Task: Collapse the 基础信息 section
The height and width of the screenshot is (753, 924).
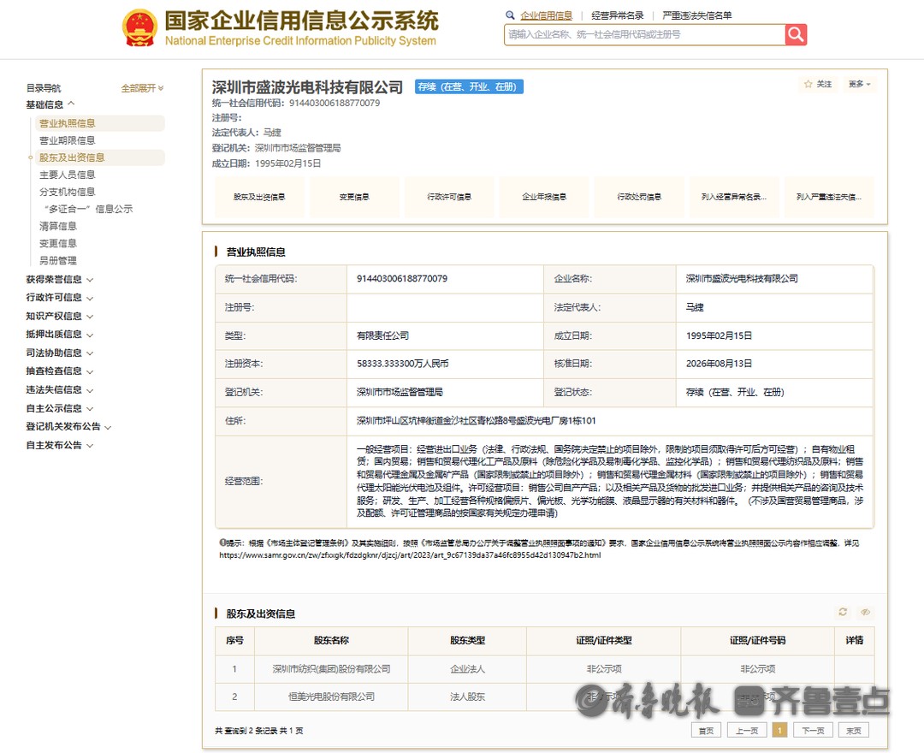Action: [x=50, y=104]
